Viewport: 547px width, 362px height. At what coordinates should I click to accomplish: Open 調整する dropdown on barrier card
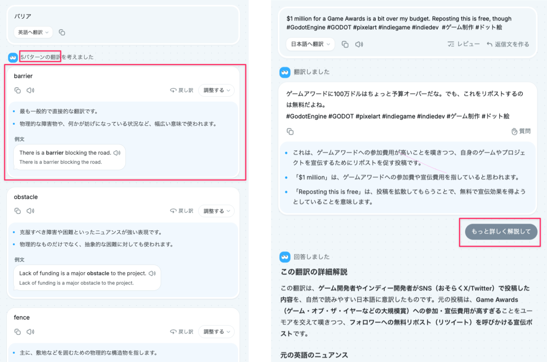click(x=217, y=90)
